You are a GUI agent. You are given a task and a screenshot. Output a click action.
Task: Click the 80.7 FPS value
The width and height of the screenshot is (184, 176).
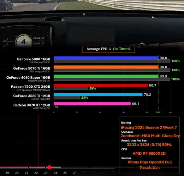pyautogui.click(x=152, y=85)
